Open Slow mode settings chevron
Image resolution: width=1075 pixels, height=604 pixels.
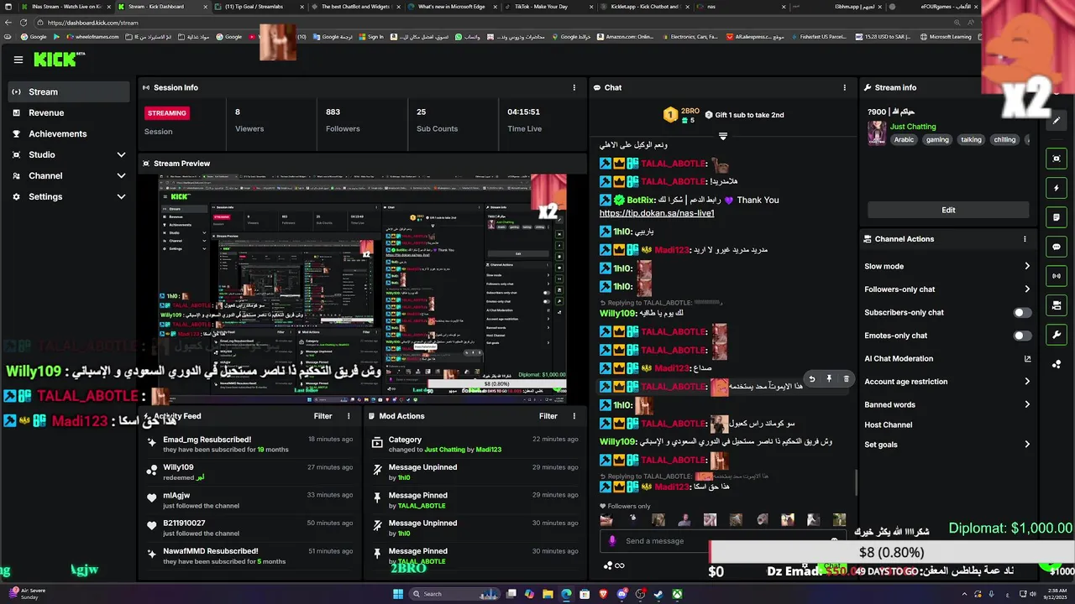(x=1026, y=266)
